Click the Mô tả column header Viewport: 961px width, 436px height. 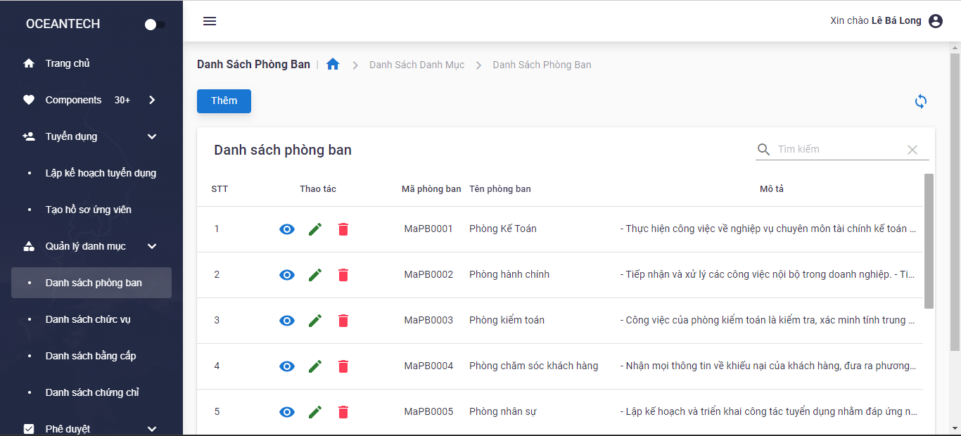pos(772,189)
